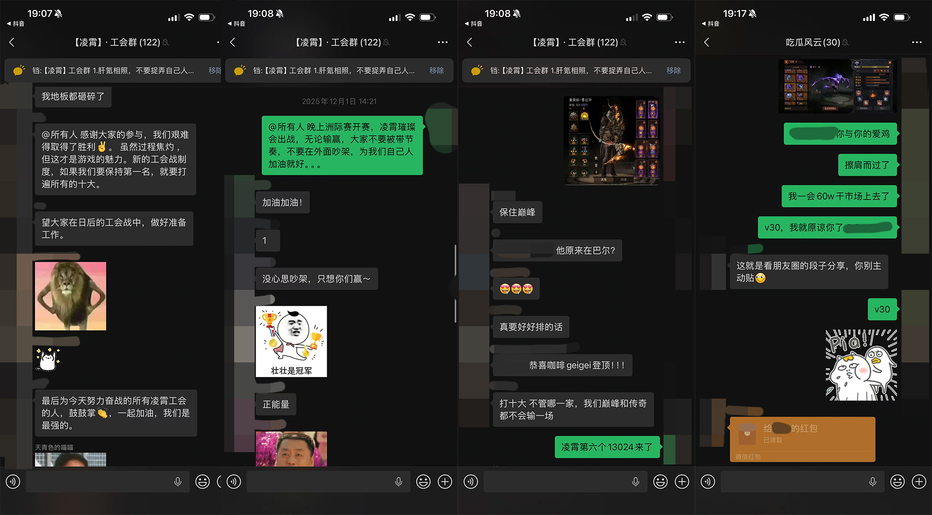View game character equipment screenshot in third chat
932x515 pixels.
tap(612, 141)
